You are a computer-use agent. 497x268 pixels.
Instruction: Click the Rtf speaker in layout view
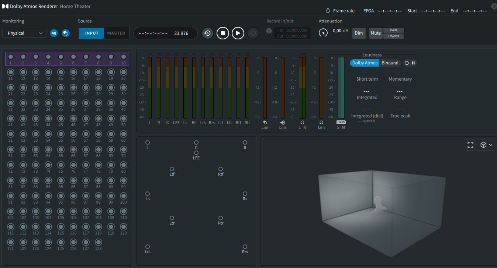click(x=221, y=169)
